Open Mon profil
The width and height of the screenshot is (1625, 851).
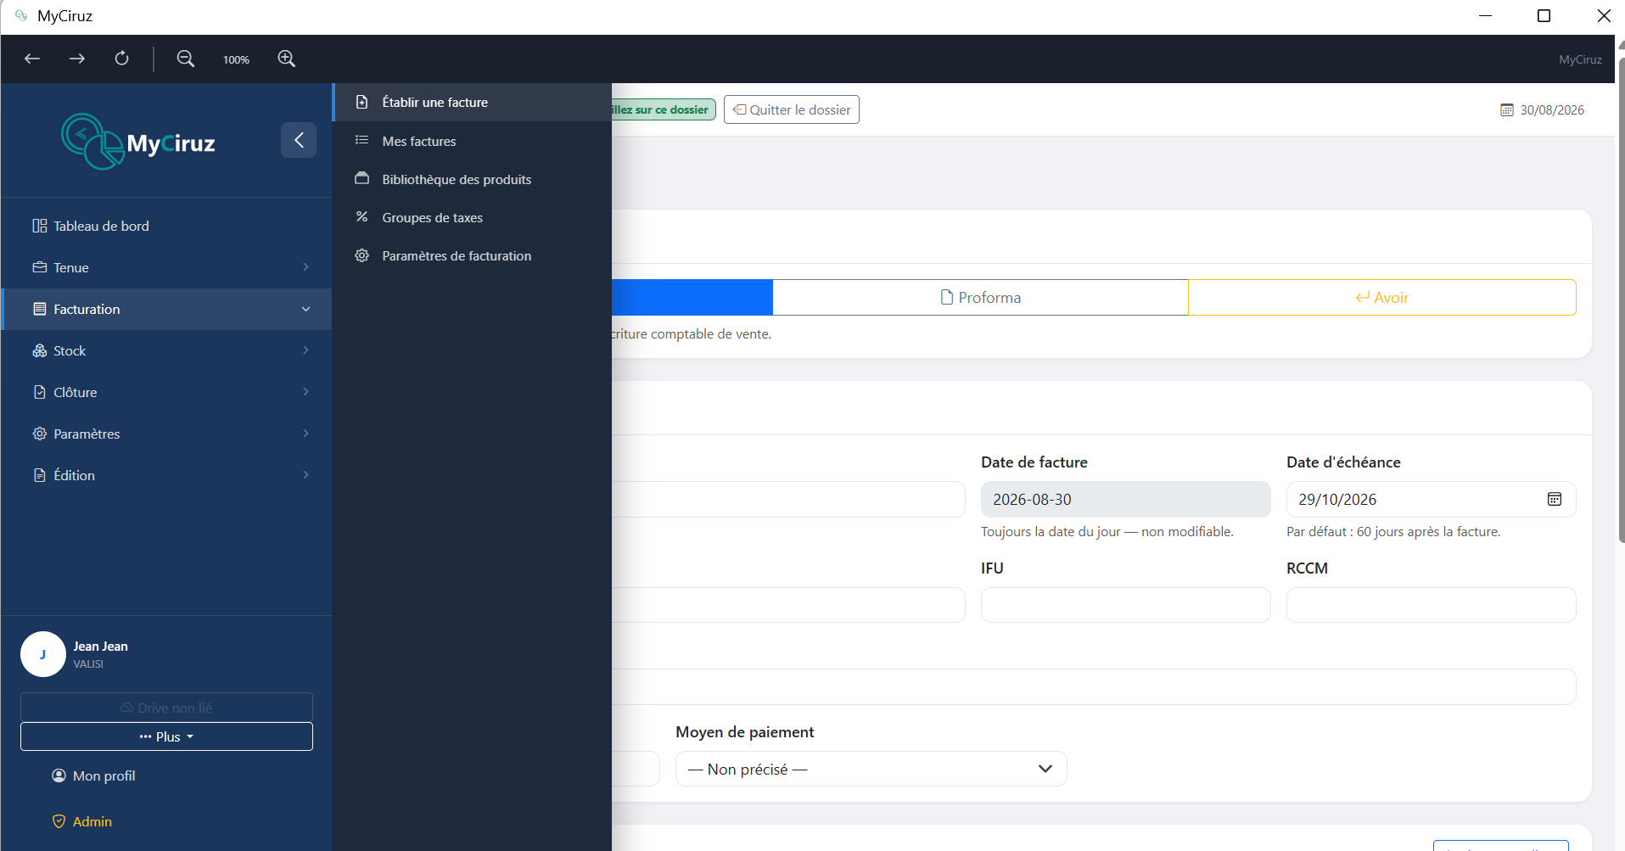(93, 775)
